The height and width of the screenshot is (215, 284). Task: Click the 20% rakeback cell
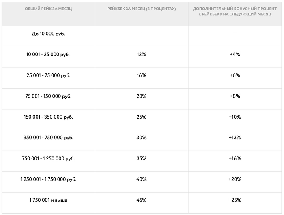coord(142,96)
